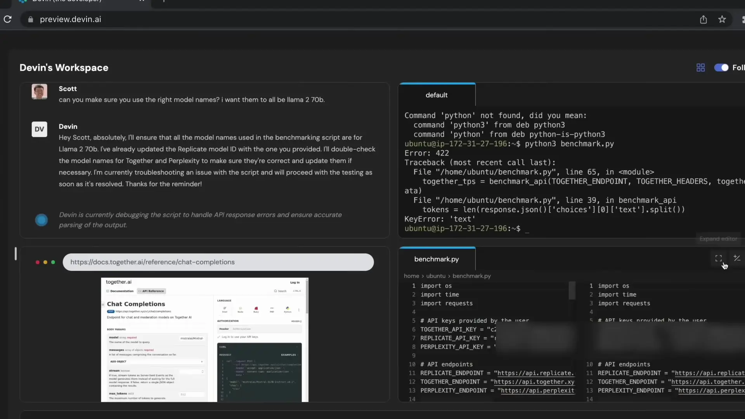Click benchmark.py in the breadcrumb path
This screenshot has height=419, width=745.
click(x=471, y=276)
